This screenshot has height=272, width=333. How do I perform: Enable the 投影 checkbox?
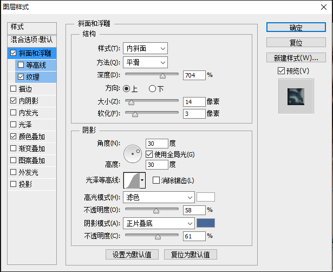pos(13,184)
